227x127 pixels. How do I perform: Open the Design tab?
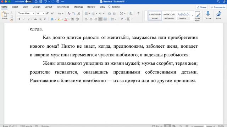pos(36,7)
